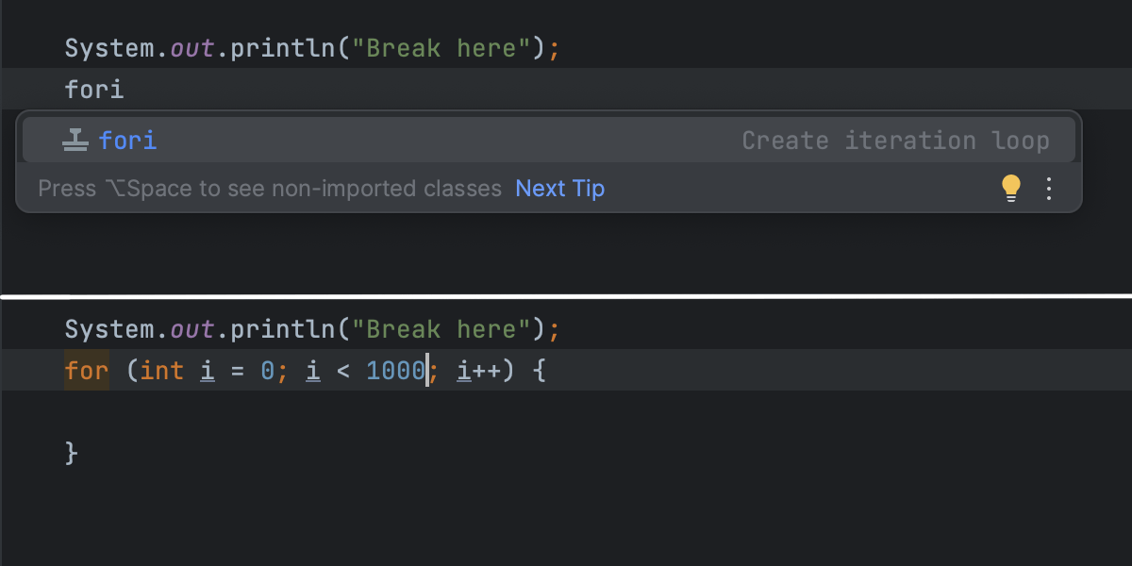
Task: Click the 'int' type keyword in loop
Action: (x=162, y=371)
